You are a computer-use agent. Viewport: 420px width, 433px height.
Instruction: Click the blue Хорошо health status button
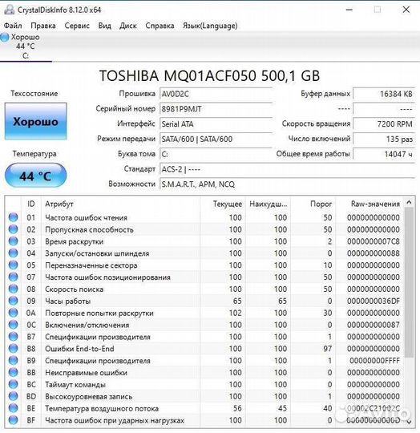(x=35, y=121)
